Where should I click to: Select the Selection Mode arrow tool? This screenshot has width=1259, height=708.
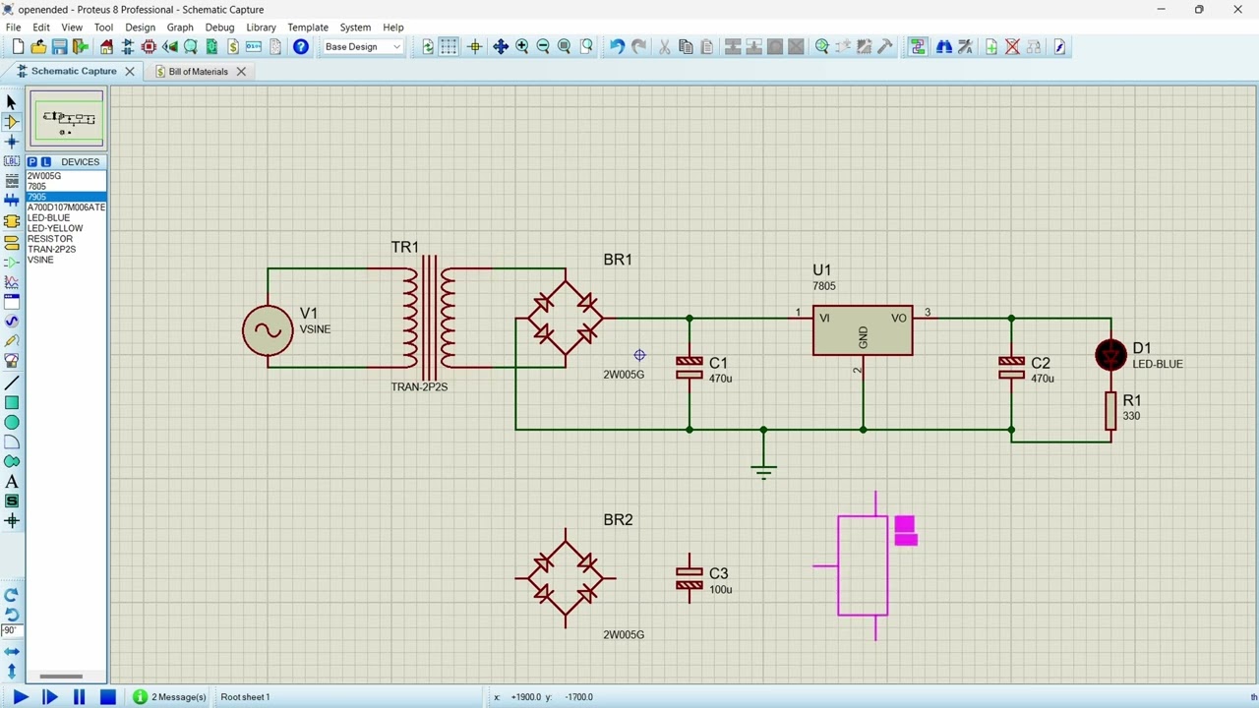pos(12,101)
